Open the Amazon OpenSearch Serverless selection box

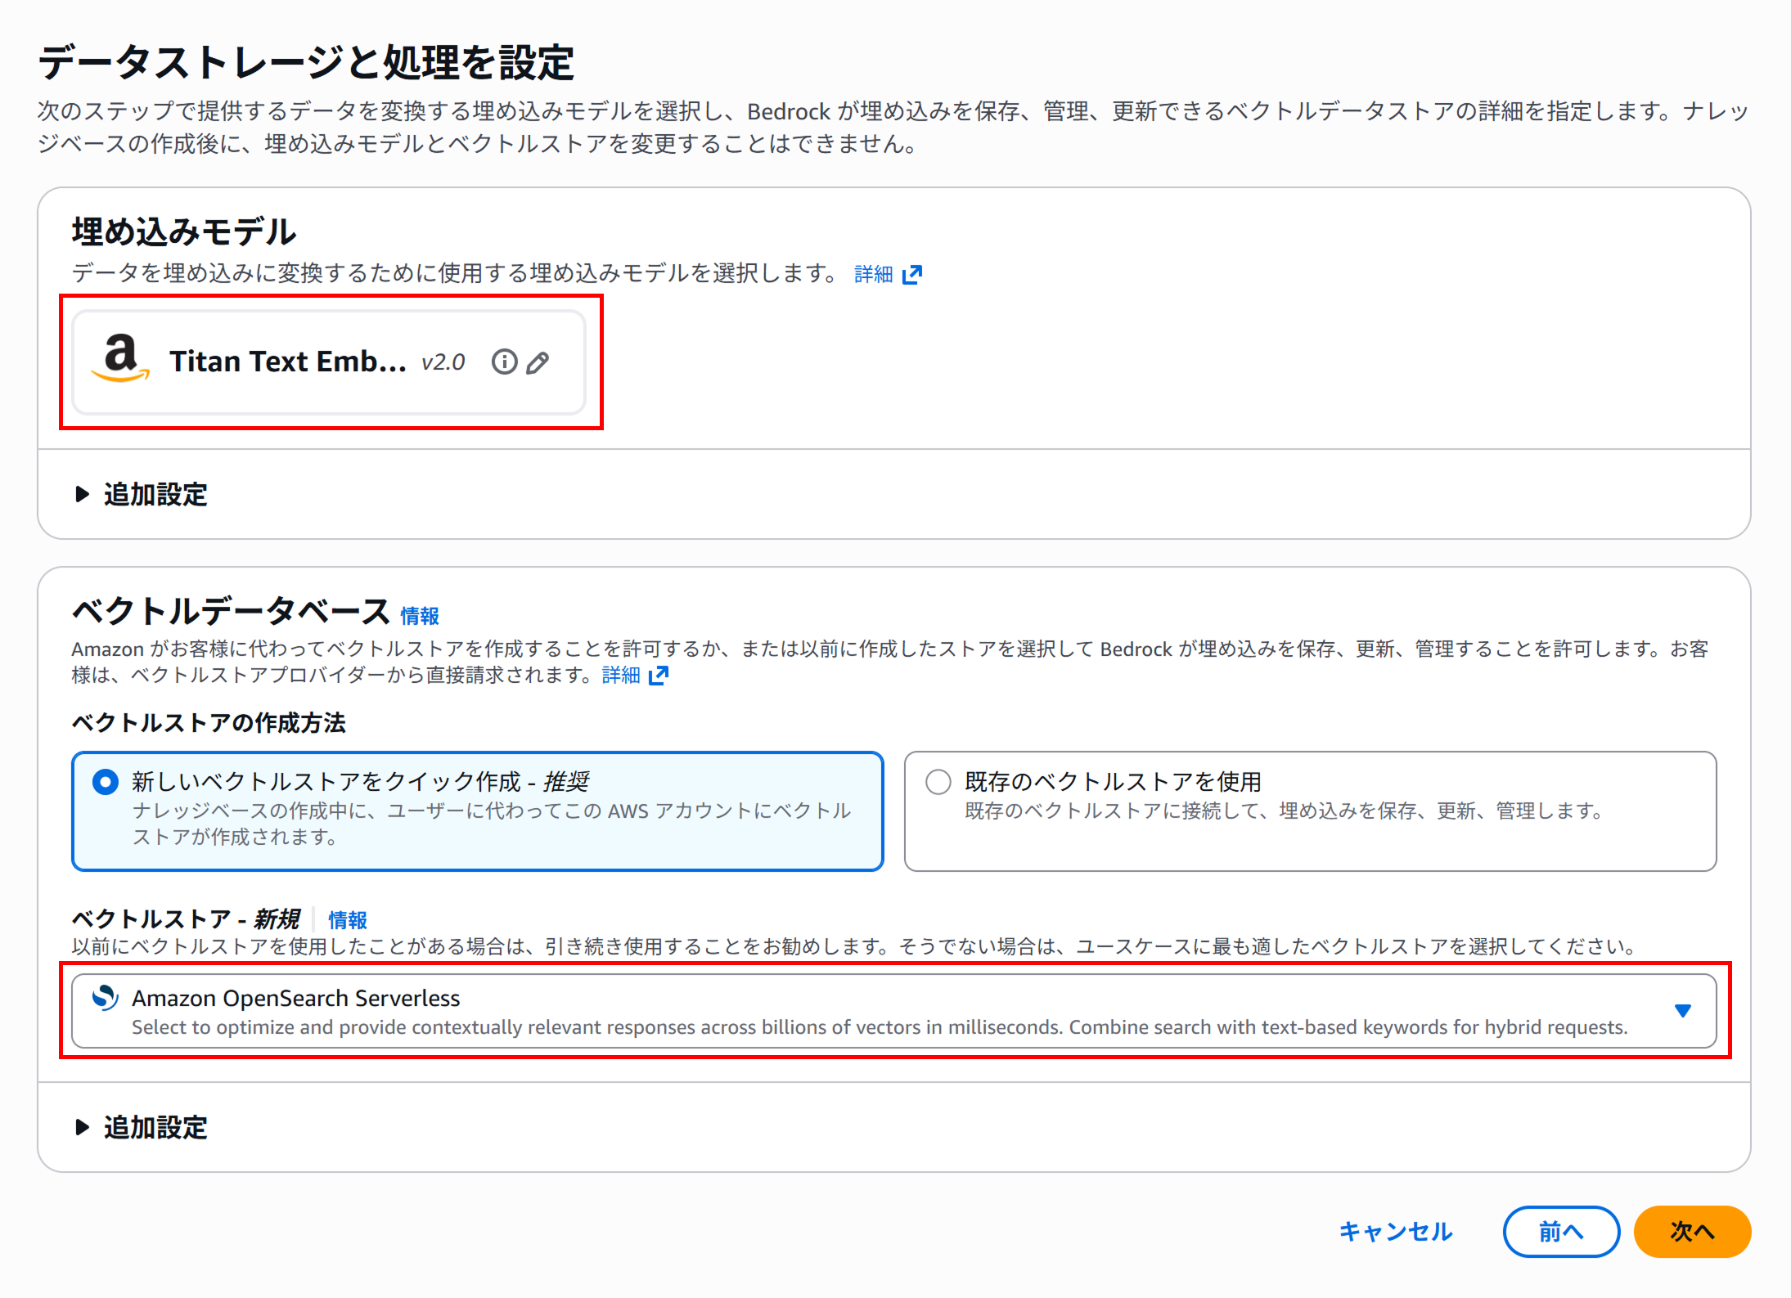[x=818, y=1011]
